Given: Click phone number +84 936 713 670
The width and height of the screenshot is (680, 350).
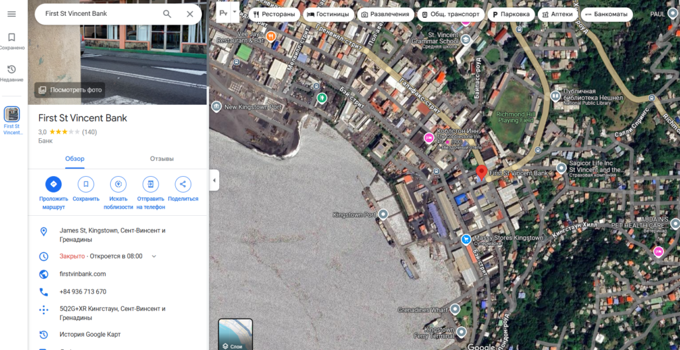Looking at the screenshot, I should pos(83,292).
